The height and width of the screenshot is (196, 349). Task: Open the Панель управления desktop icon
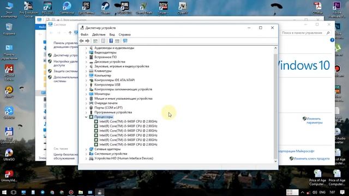coord(9,52)
